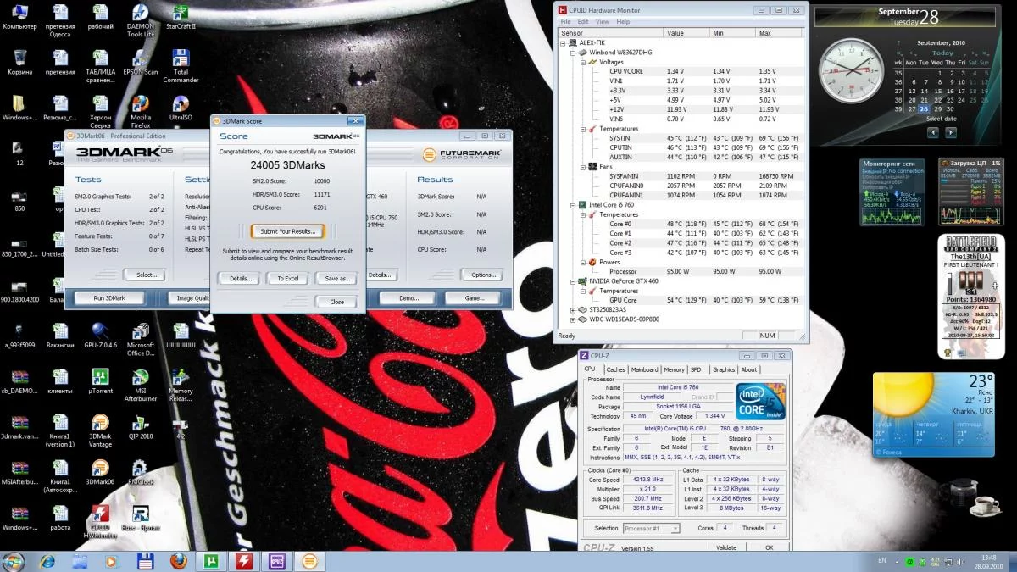Select the sb_DAEMO... archive on desktop
1017x572 pixels.
20,381
